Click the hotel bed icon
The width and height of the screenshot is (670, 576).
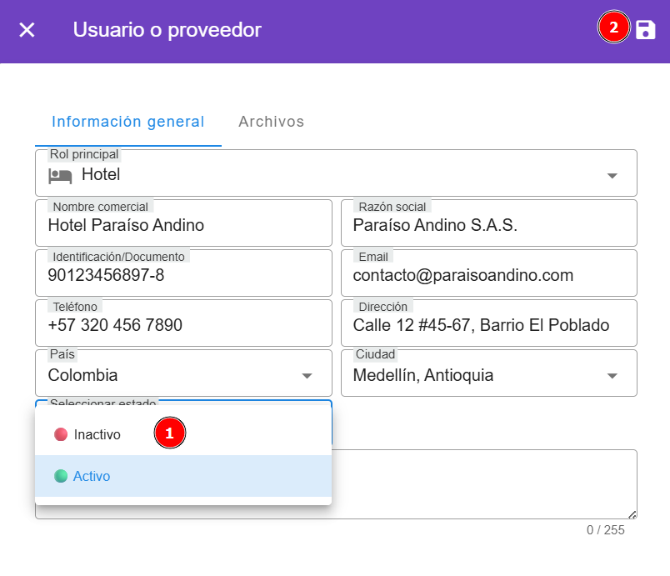[x=60, y=175]
